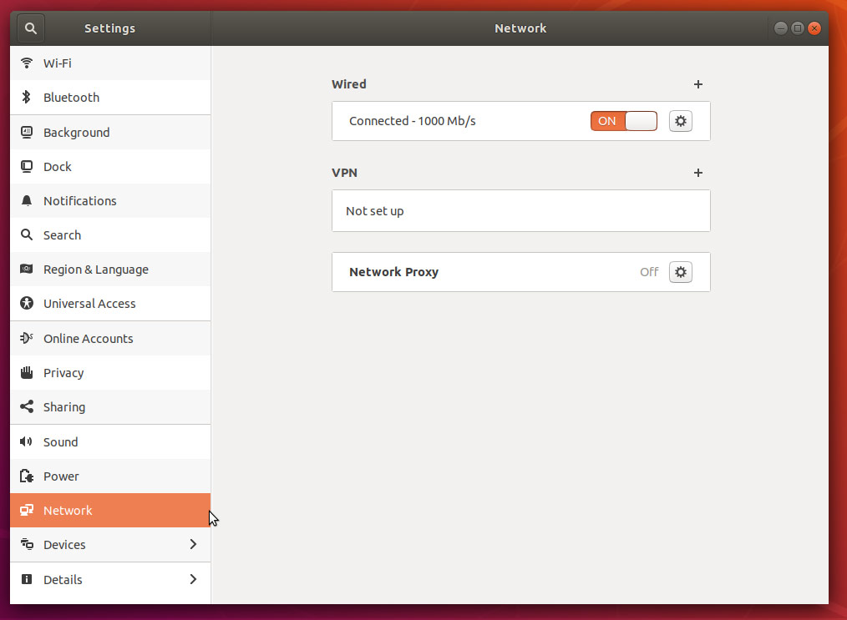Minimize the Settings window

pos(780,28)
